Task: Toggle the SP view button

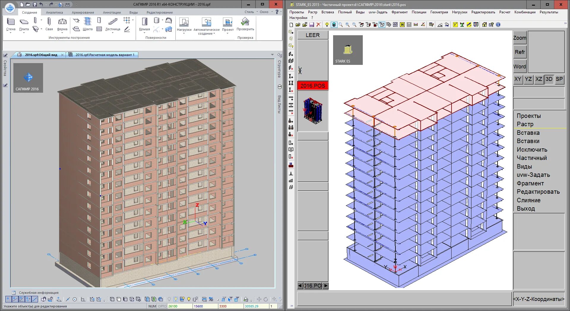Action: (559, 79)
